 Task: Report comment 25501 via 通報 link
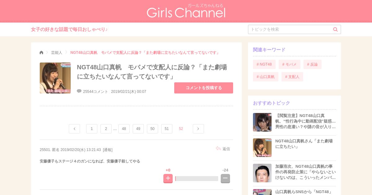(x=108, y=150)
